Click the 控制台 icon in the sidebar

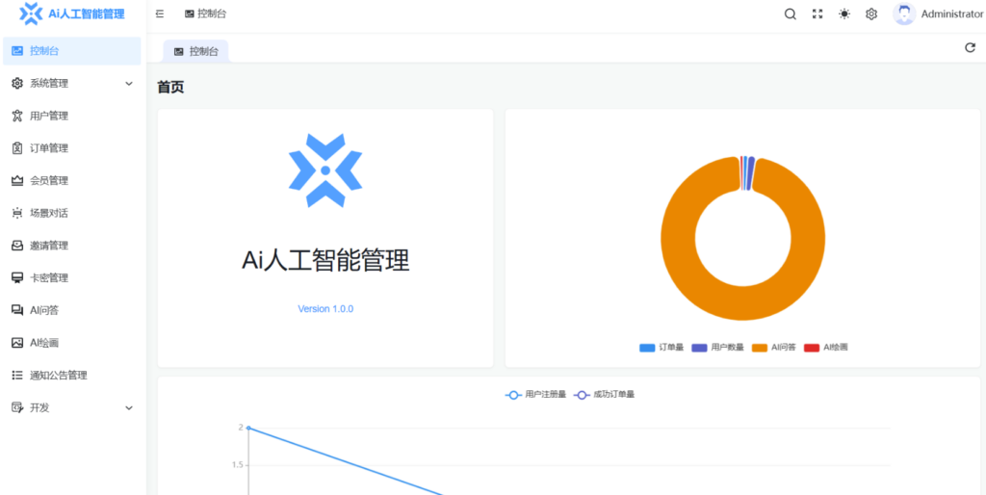(x=17, y=51)
